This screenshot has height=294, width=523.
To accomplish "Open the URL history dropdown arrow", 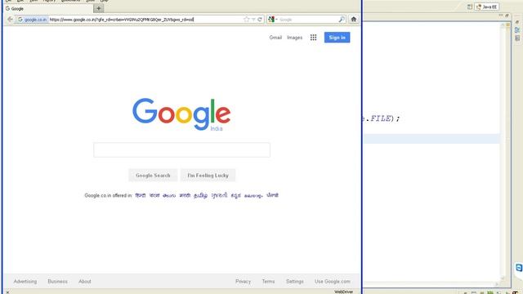I will coord(253,20).
